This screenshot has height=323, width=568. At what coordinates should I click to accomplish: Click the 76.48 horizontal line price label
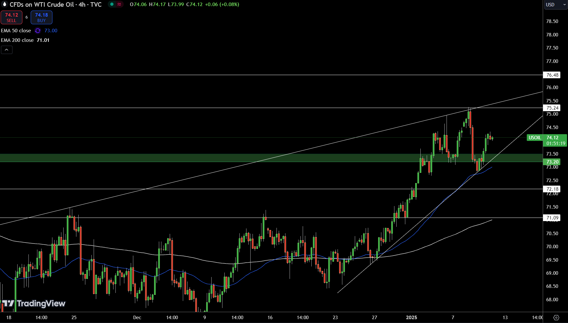click(x=552, y=75)
